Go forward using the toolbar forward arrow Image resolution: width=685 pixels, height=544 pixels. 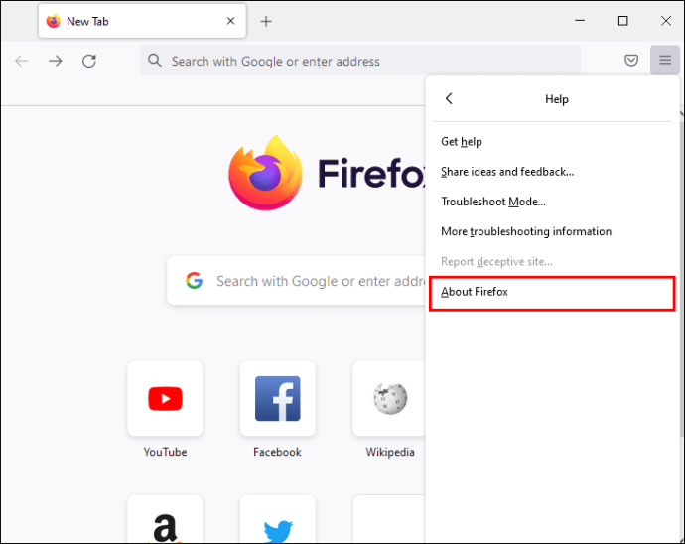[x=55, y=61]
